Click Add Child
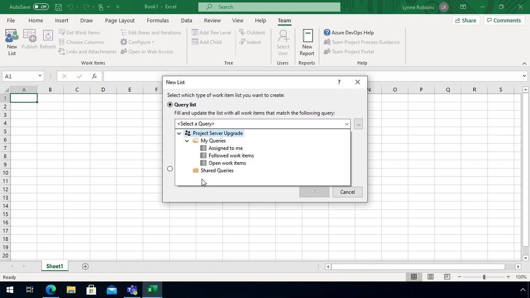Image resolution: width=530 pixels, height=298 pixels. [x=206, y=42]
